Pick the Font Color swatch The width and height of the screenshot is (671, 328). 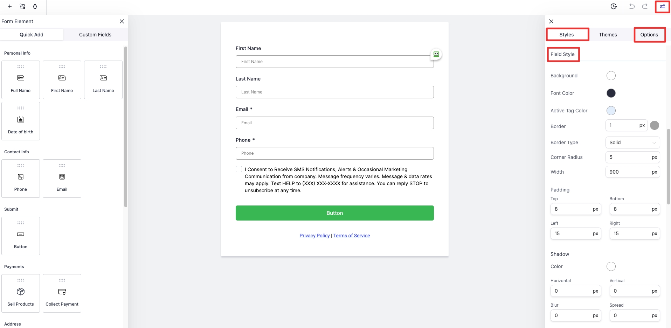611,93
